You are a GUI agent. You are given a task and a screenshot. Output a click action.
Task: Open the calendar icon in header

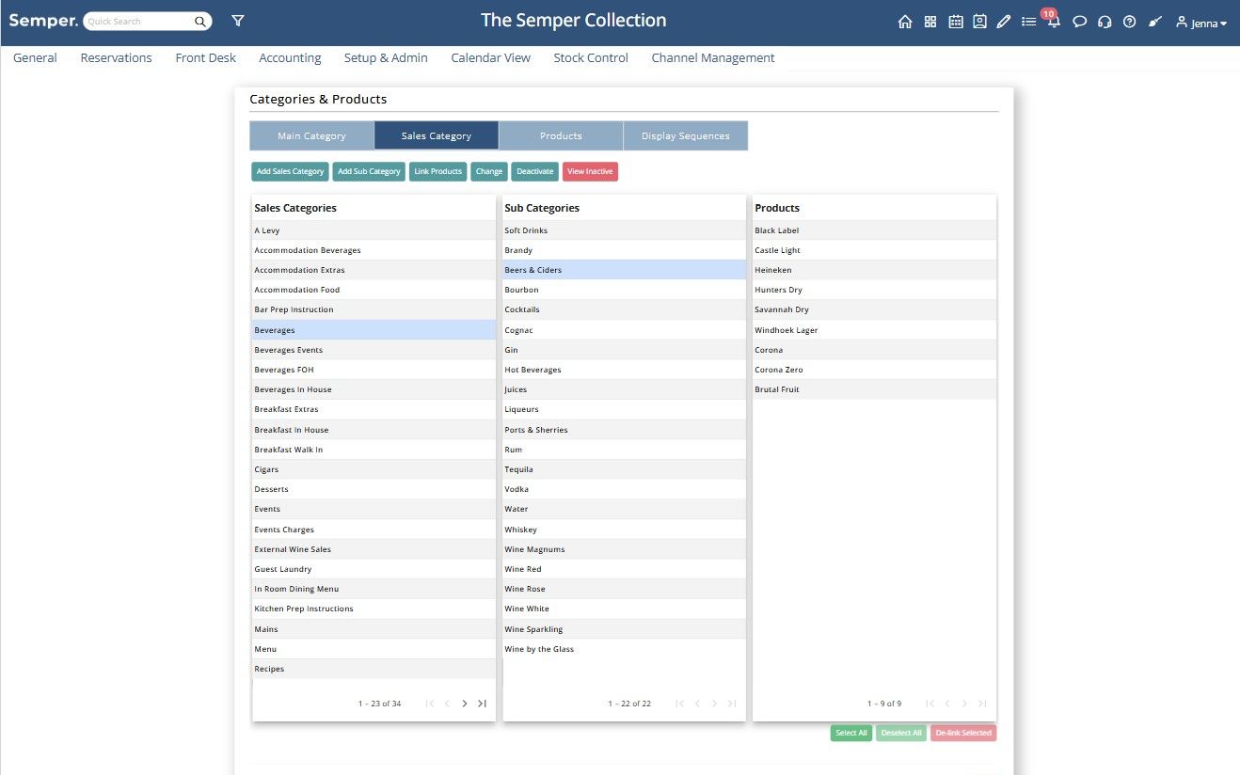(x=956, y=22)
